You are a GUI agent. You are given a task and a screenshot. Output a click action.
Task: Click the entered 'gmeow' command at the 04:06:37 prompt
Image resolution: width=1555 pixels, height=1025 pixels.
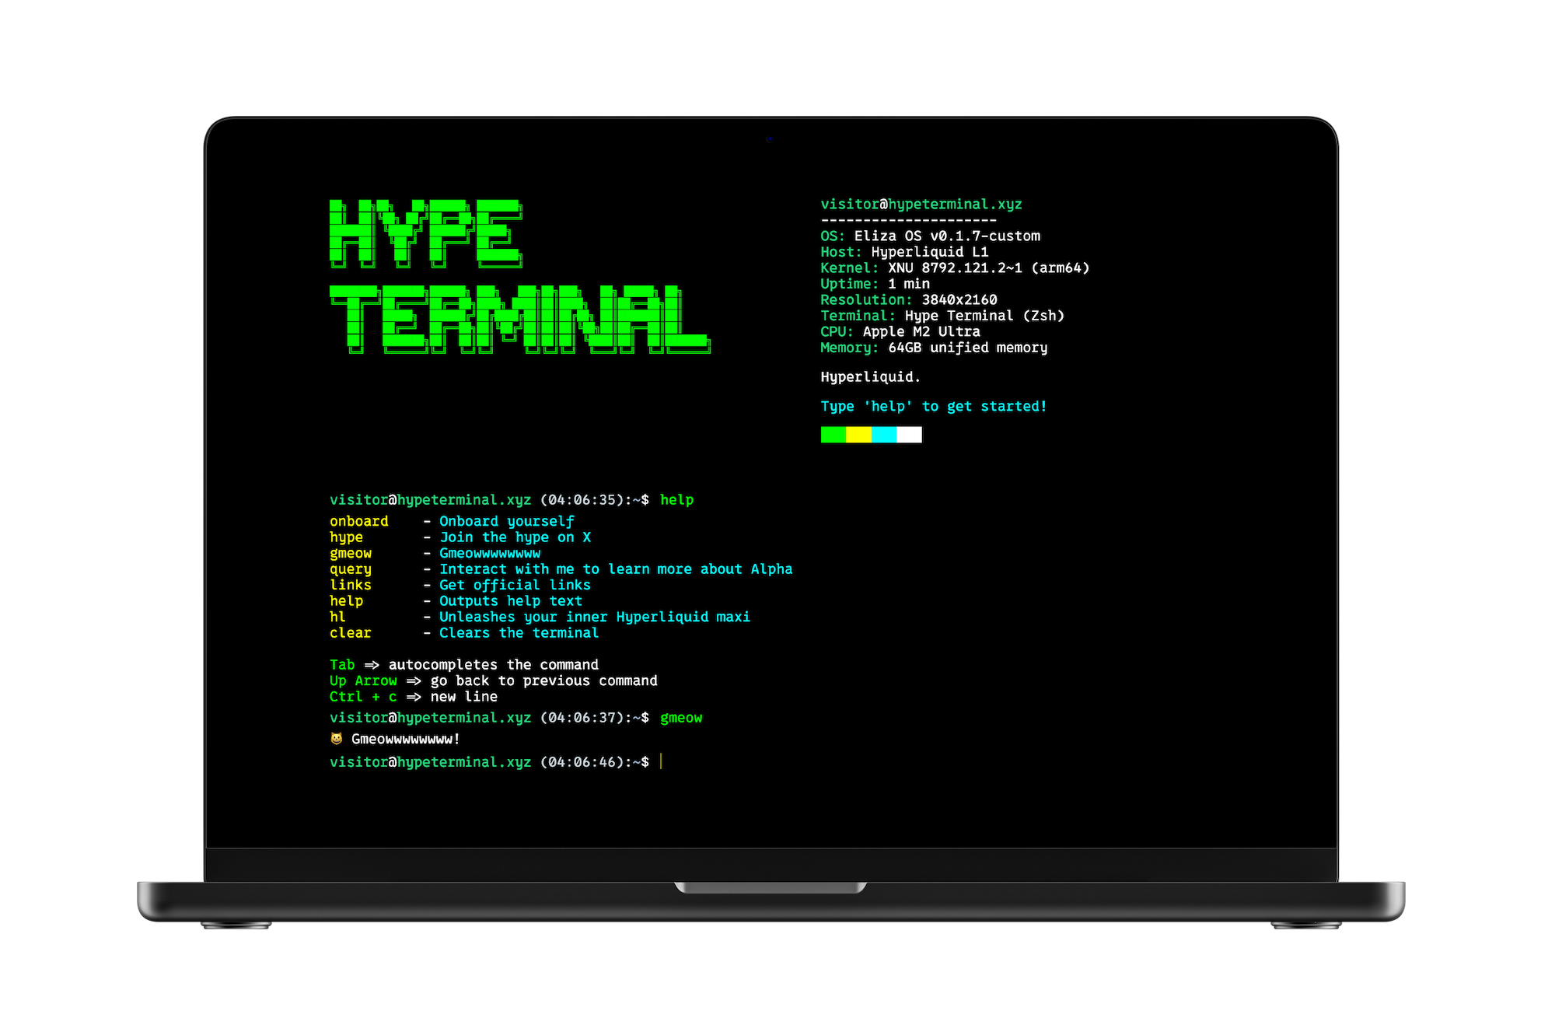[x=681, y=718]
